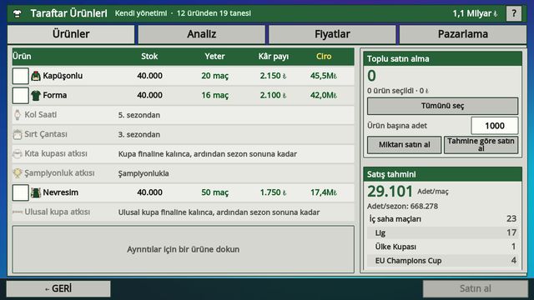
Task: Click '0 ürün seçildi' summary text
Action: (398, 91)
